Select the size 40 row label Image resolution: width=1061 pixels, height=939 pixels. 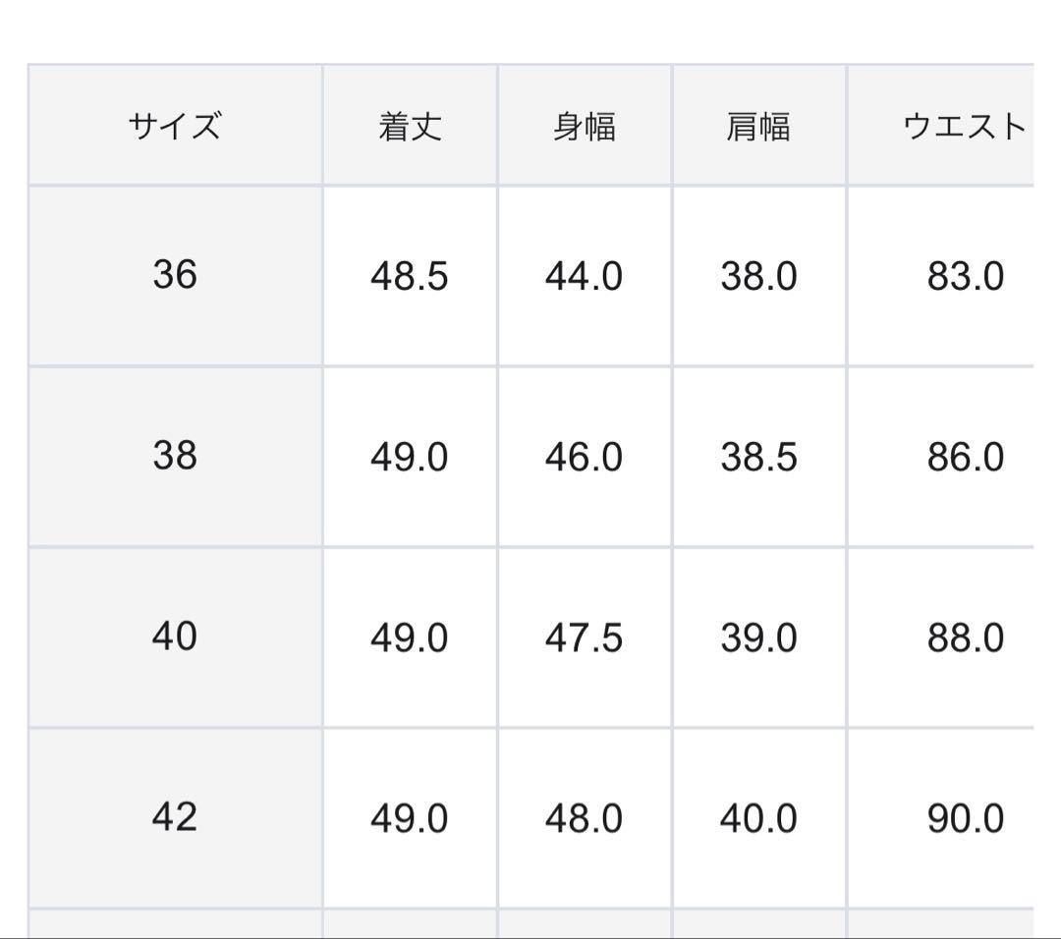175,637
